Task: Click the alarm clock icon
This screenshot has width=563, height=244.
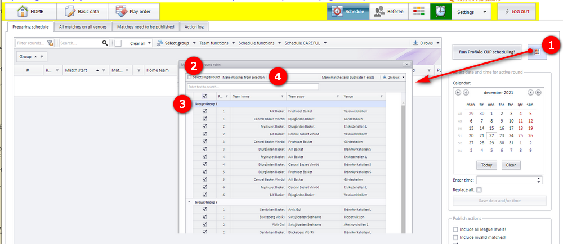Action: pyautogui.click(x=441, y=12)
